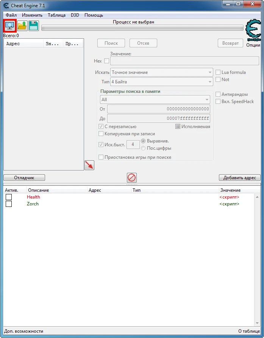Click the Значение table column header
264x338 pixels.
click(240, 190)
